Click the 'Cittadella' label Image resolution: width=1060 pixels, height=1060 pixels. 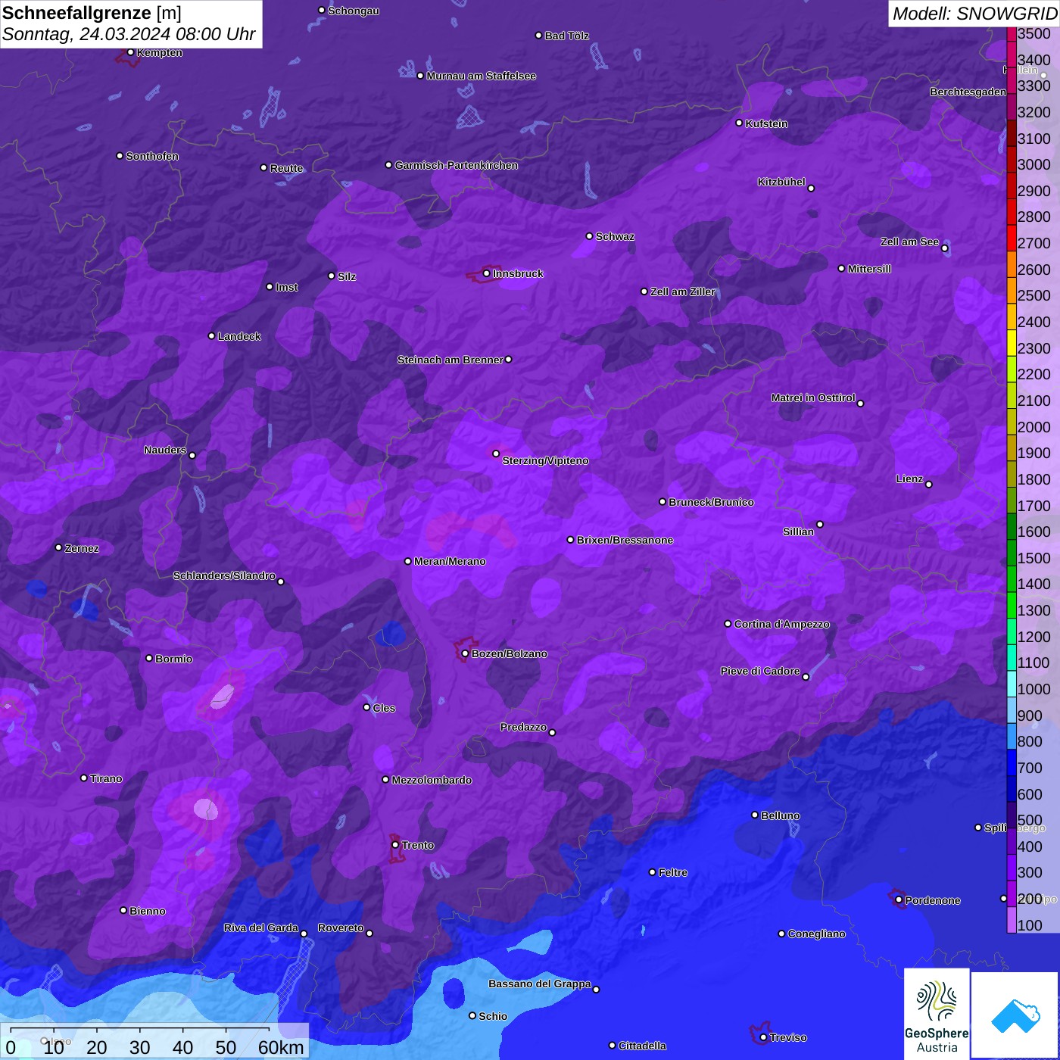pyautogui.click(x=642, y=1046)
